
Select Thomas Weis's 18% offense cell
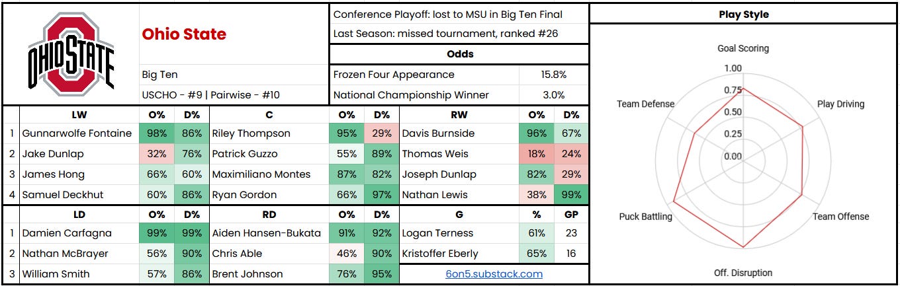tap(537, 154)
